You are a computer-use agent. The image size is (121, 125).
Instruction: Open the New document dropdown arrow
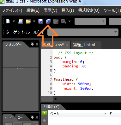14,21
